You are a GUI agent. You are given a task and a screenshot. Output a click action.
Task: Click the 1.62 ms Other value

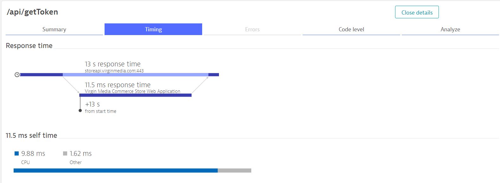80,154
